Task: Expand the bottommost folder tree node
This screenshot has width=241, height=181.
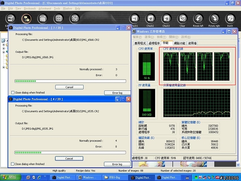Action: click(4, 67)
